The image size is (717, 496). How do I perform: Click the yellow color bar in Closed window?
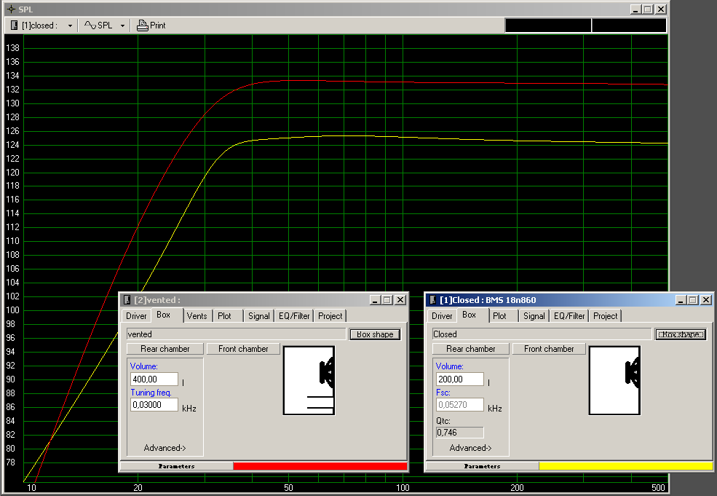pos(625,466)
